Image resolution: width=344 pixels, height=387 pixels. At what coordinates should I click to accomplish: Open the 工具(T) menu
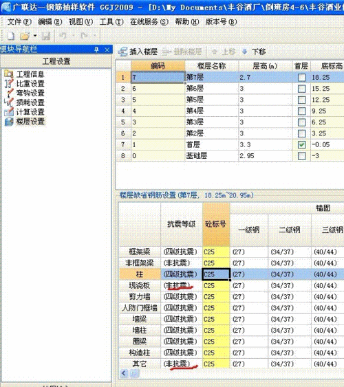[111, 22]
